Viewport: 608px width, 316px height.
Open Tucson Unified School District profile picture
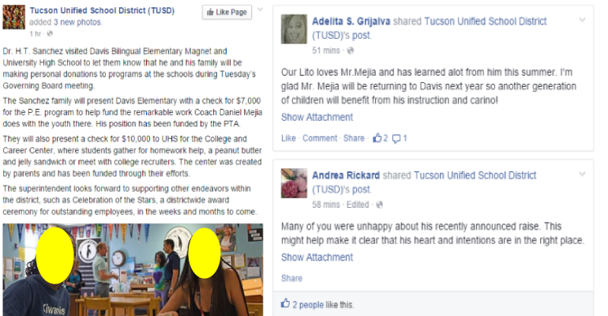13,17
